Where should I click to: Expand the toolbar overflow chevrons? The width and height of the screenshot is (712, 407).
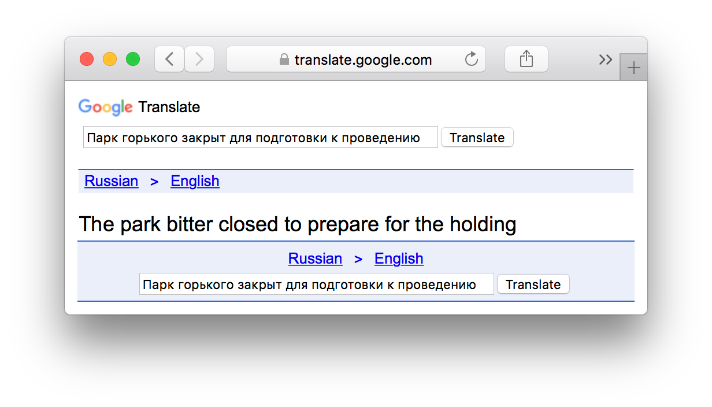[x=606, y=59]
